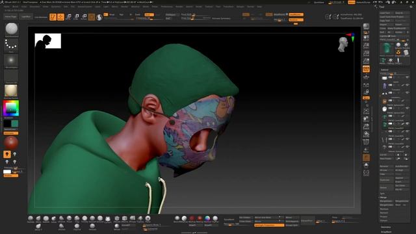The height and width of the screenshot is (234, 416).
Task: Open the alpha thumbnail picker
Action: (11, 60)
